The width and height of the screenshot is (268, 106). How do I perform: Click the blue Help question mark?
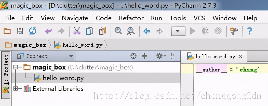(x=250, y=31)
